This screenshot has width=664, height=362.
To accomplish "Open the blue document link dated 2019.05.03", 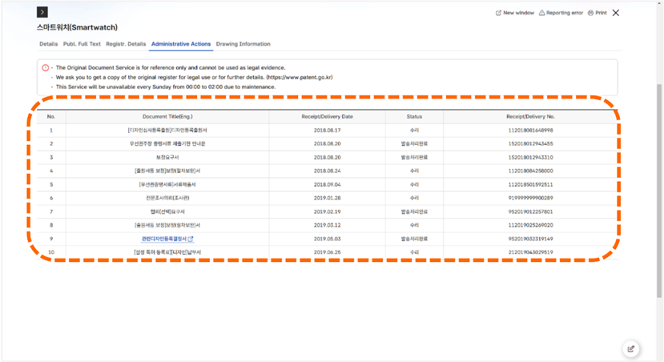I will click(x=163, y=239).
